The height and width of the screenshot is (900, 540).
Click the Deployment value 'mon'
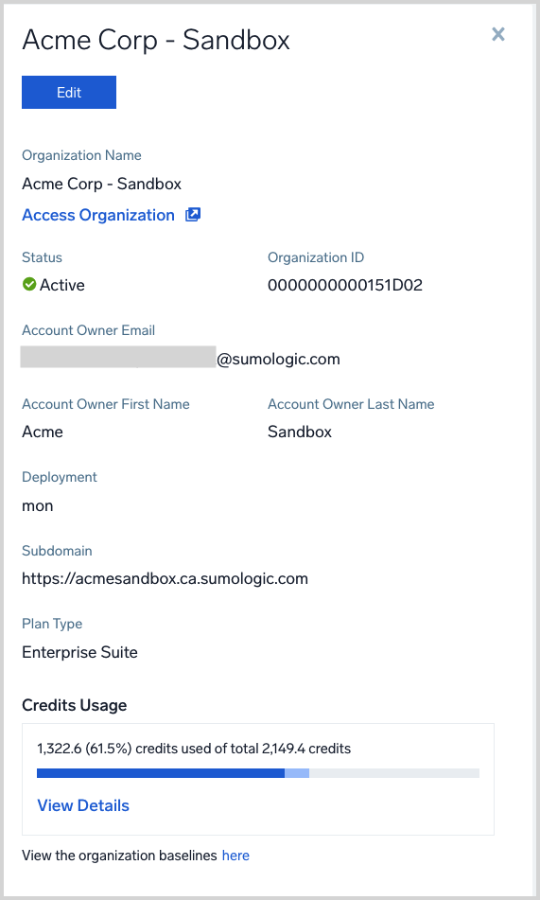[37, 505]
